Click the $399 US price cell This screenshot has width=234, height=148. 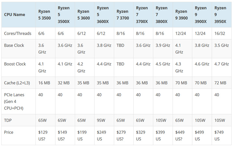(163, 135)
